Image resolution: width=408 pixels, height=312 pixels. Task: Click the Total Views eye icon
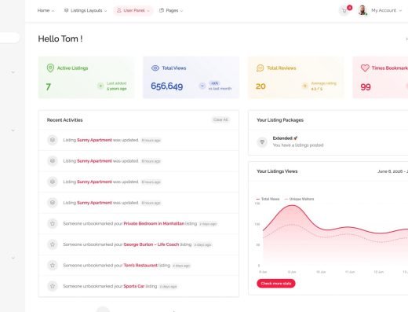[155, 68]
